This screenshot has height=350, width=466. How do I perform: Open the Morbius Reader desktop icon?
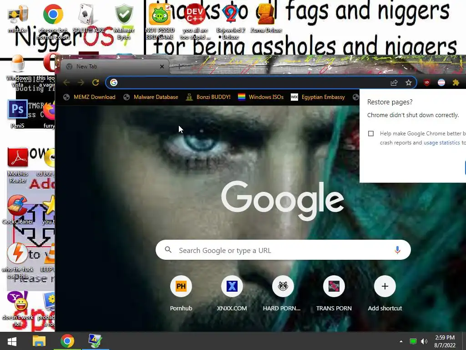click(18, 165)
